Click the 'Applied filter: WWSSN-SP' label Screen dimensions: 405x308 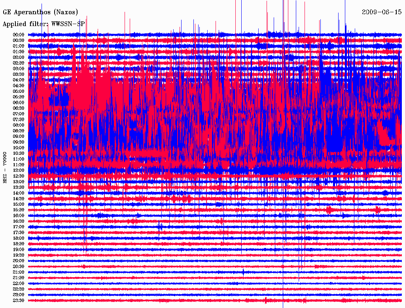click(44, 24)
